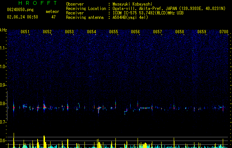Click the 0651 time marker
Image resolution: width=232 pixels, height=148 pixels.
[25, 32]
